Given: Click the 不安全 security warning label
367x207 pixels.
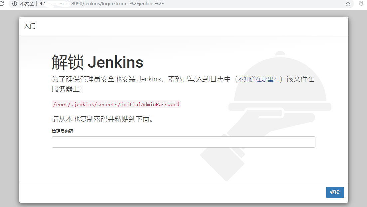Looking at the screenshot, I should [x=27, y=4].
